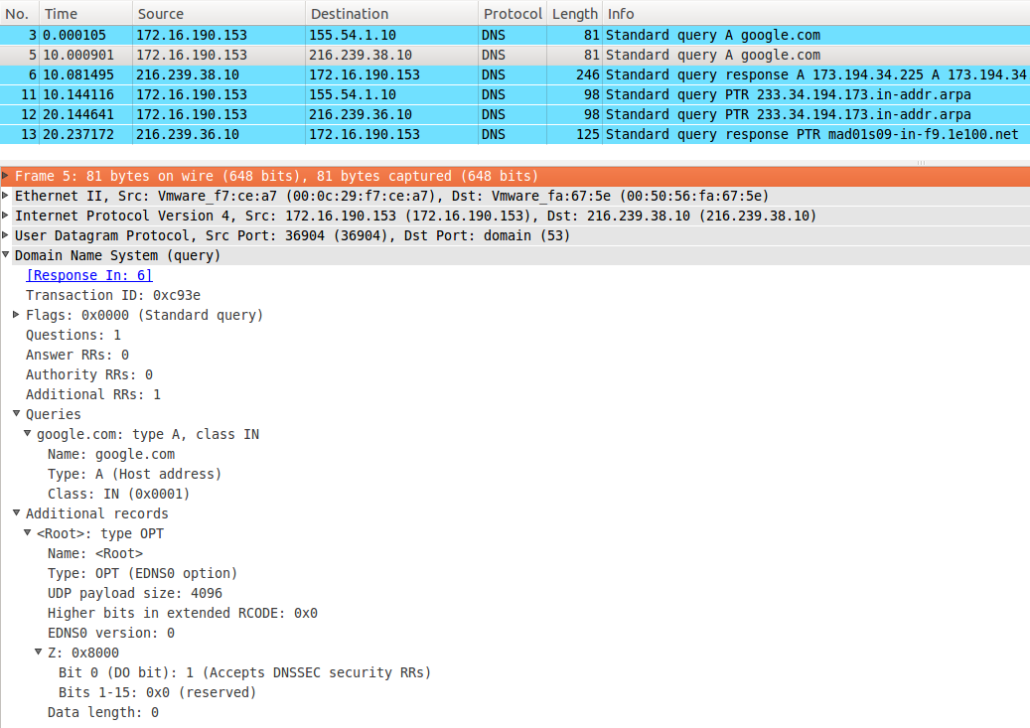1030x728 pixels.
Task: Click the 125 length cell of packet 13
Action: tap(588, 134)
